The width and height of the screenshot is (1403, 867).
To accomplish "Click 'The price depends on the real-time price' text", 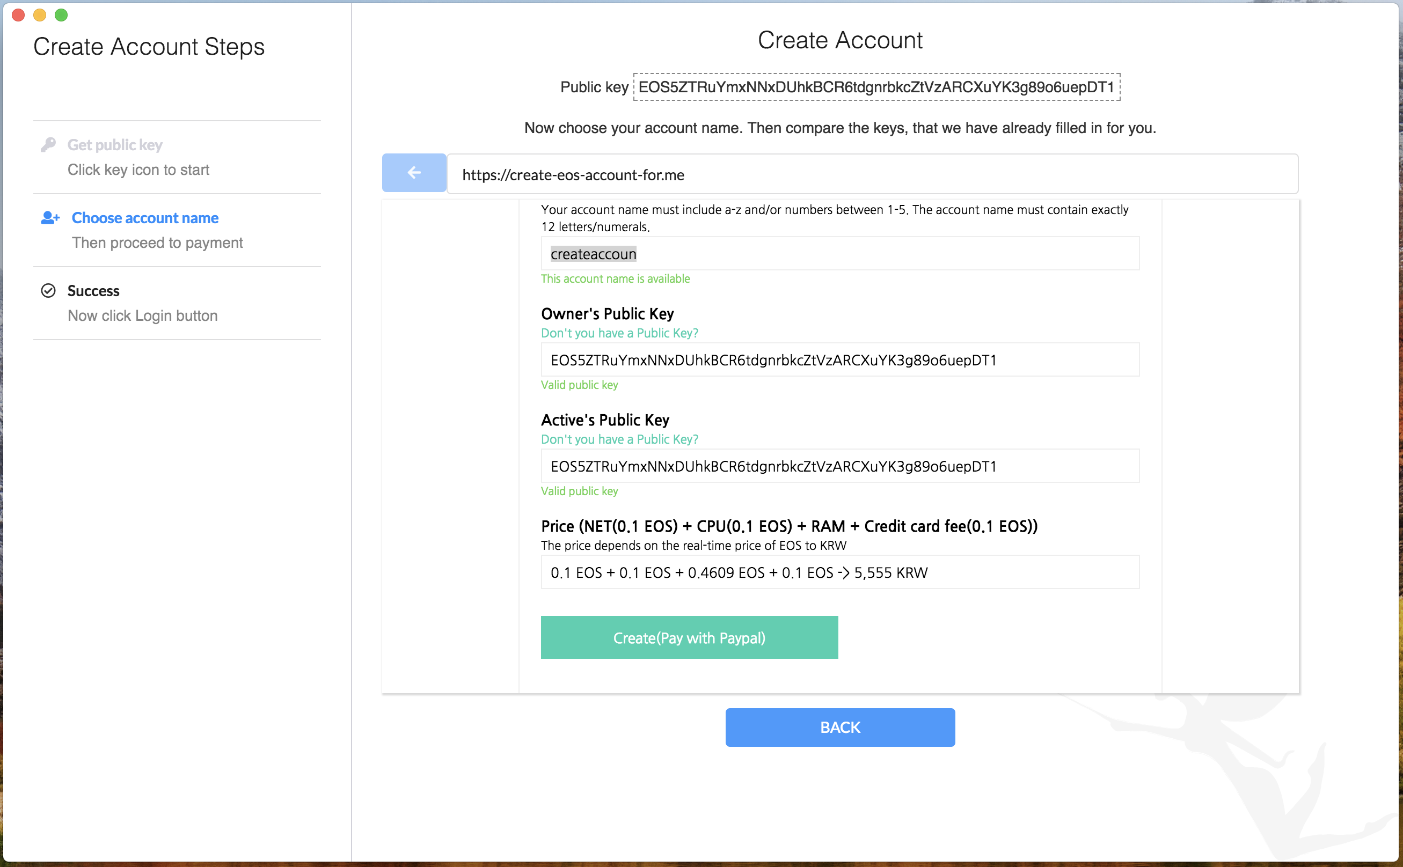I will click(693, 545).
